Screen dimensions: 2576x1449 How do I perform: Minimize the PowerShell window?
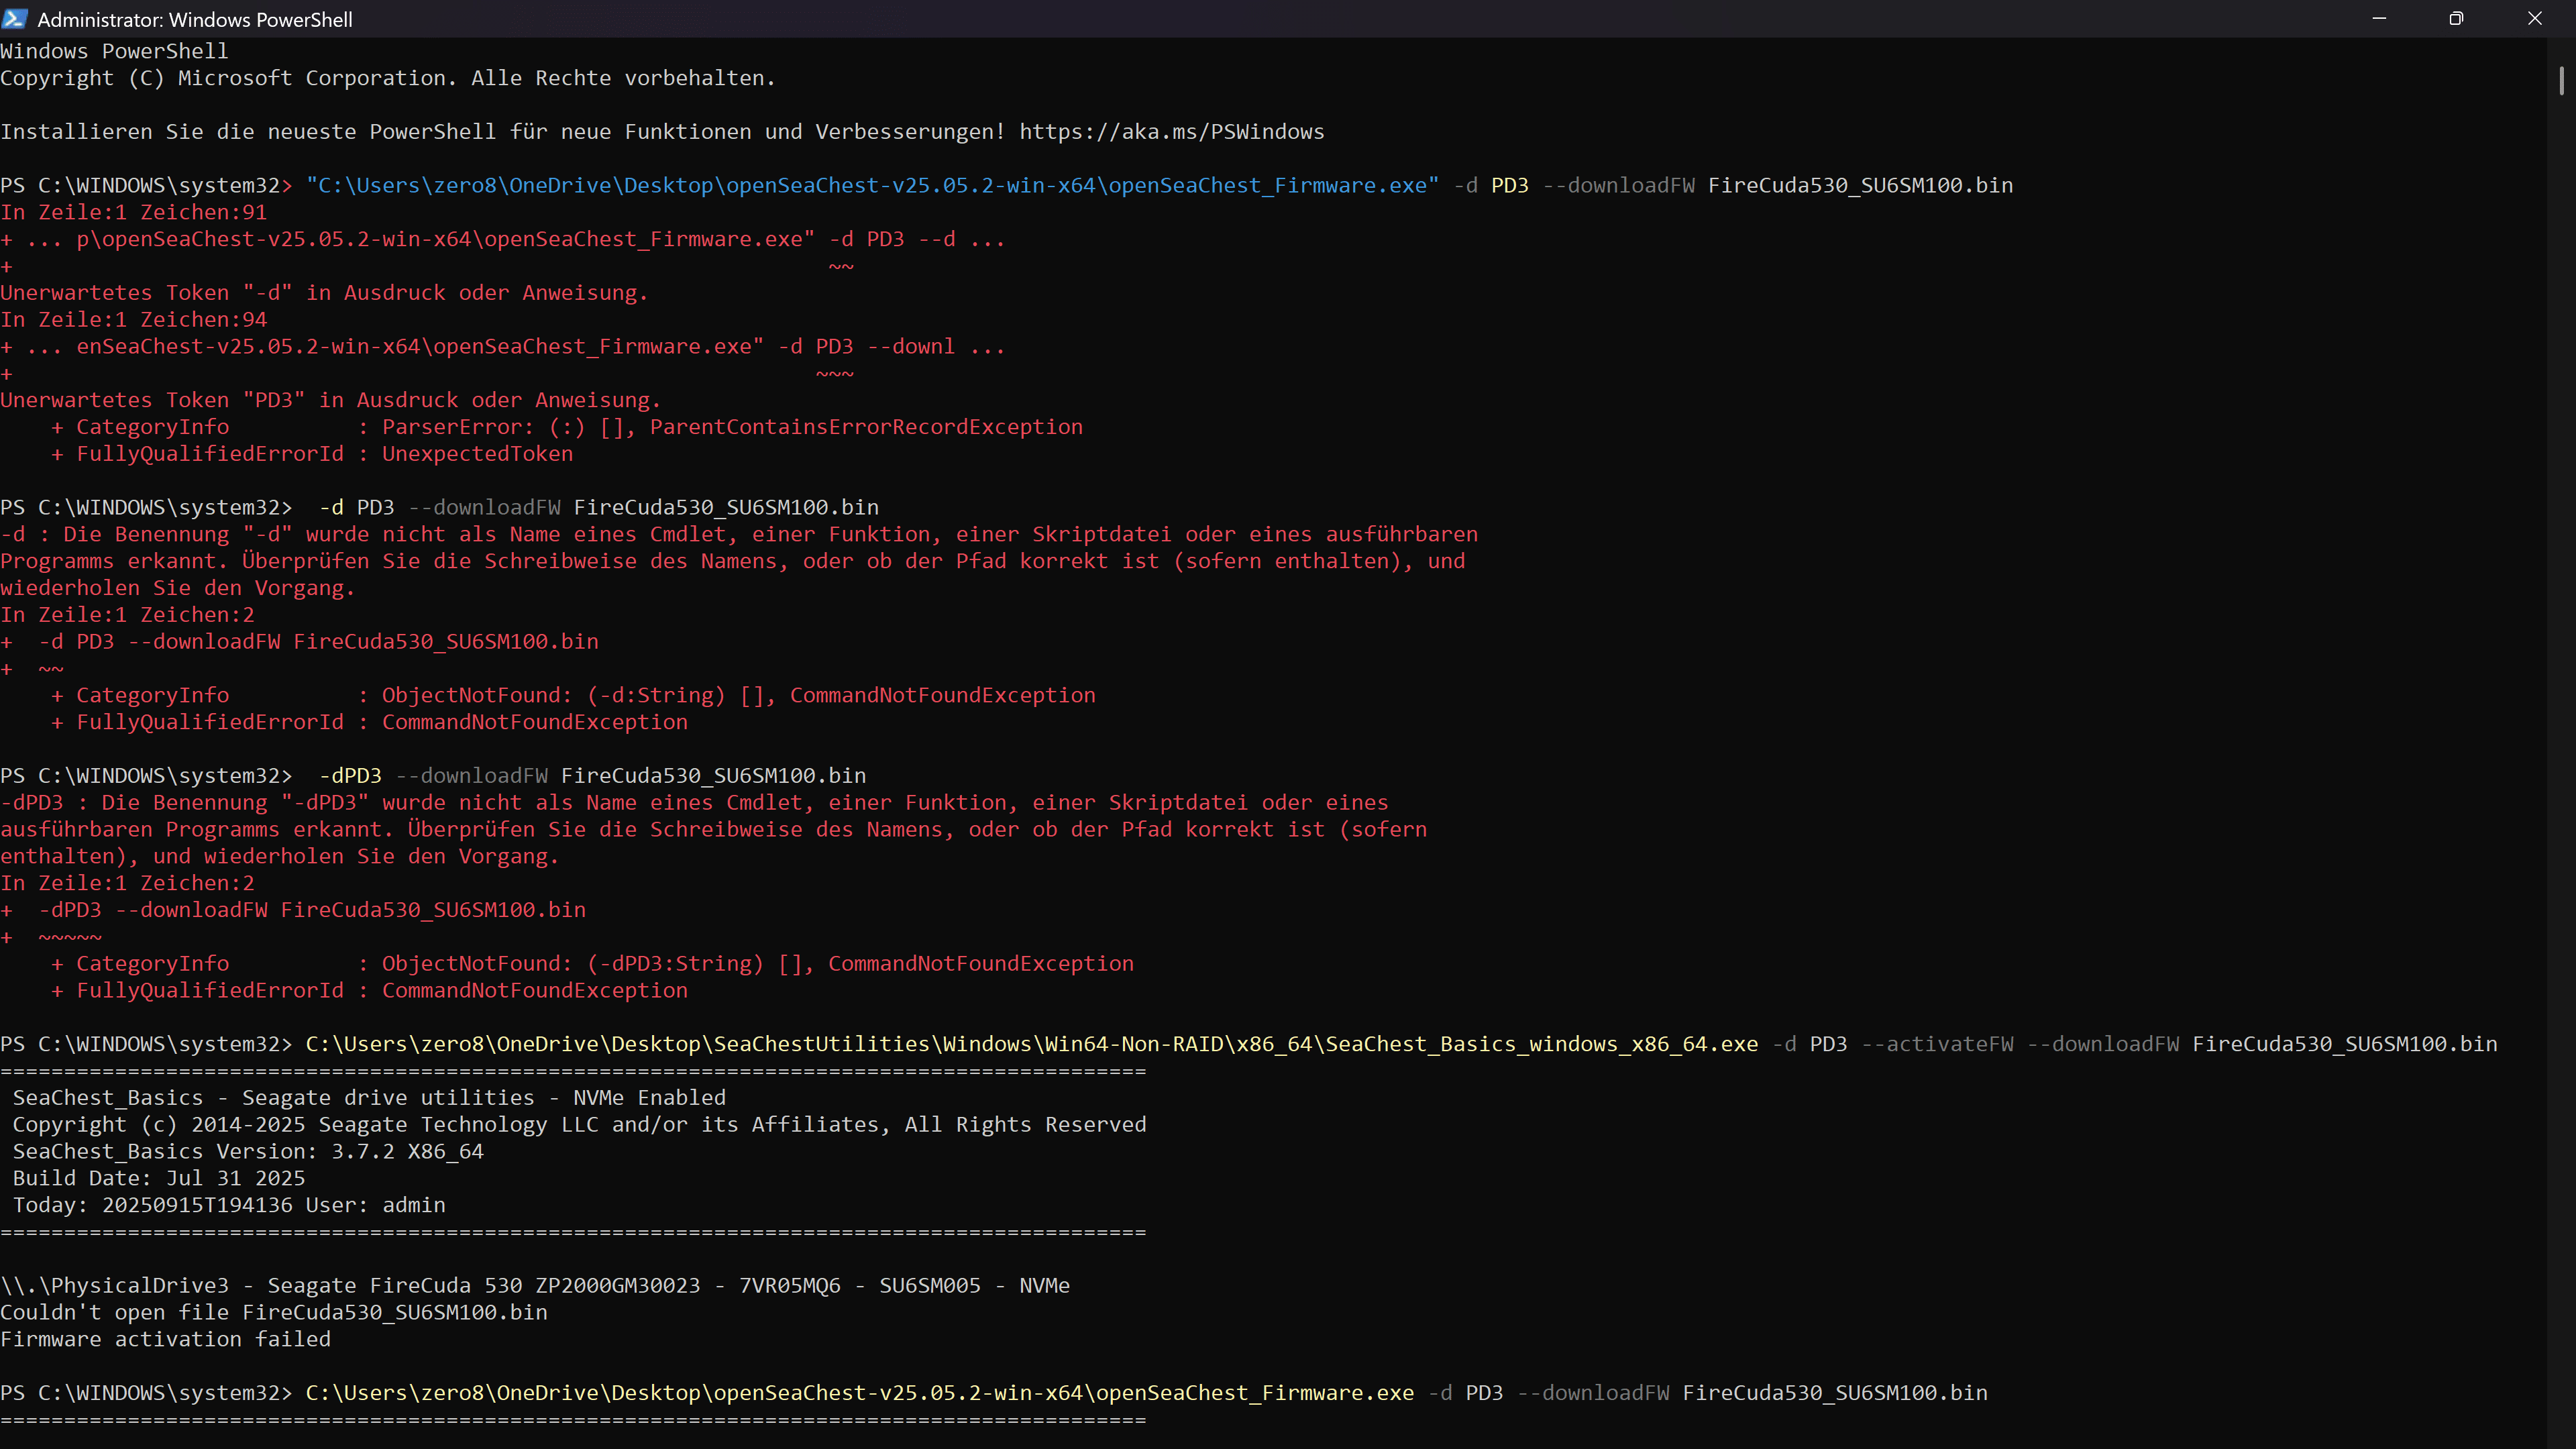pyautogui.click(x=2379, y=18)
